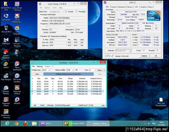Viewport: 169px width, 132px height.
Task: Switch to CPU-Z taskbar button
Action: point(50,123)
